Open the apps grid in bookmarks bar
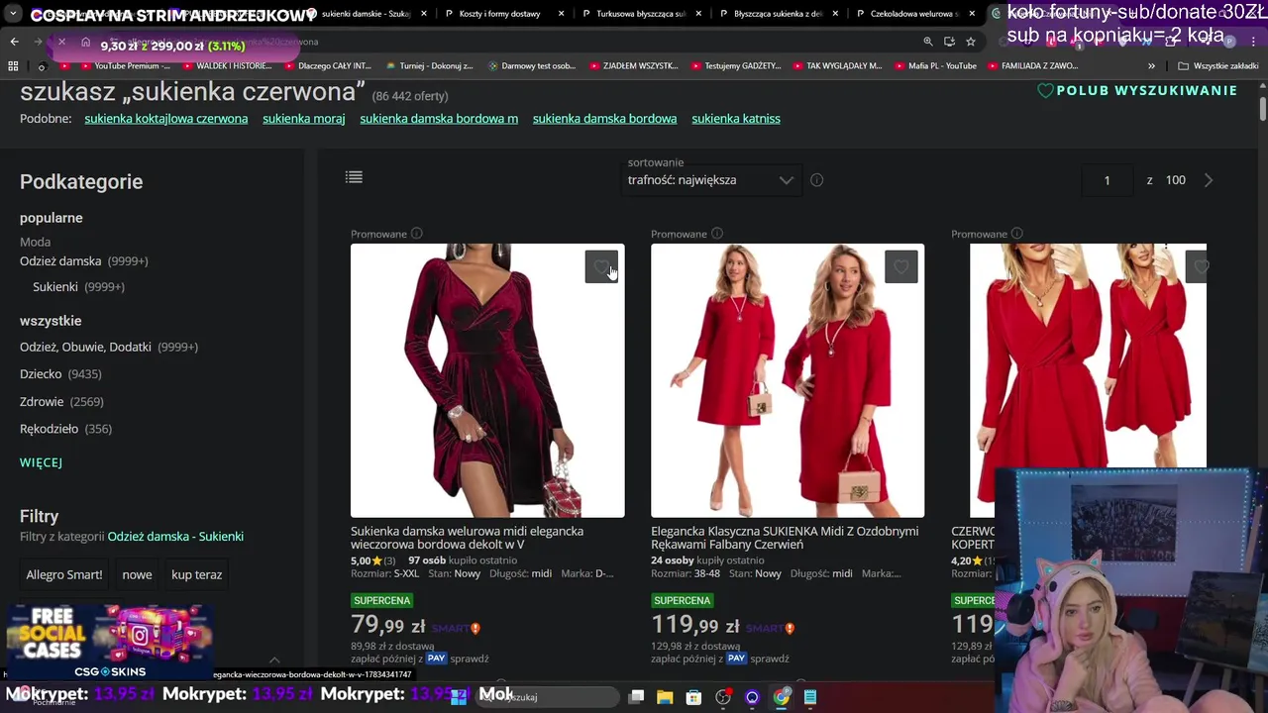The width and height of the screenshot is (1268, 713). coord(13,66)
